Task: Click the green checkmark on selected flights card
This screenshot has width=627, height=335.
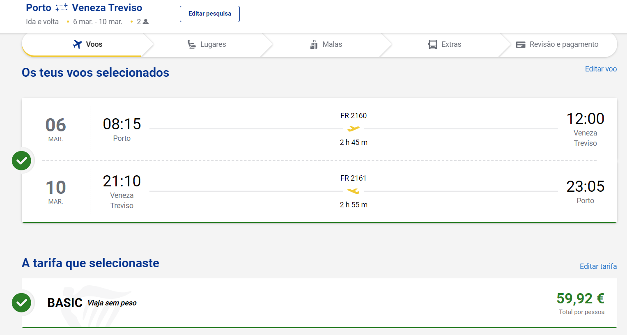Action: pyautogui.click(x=22, y=161)
